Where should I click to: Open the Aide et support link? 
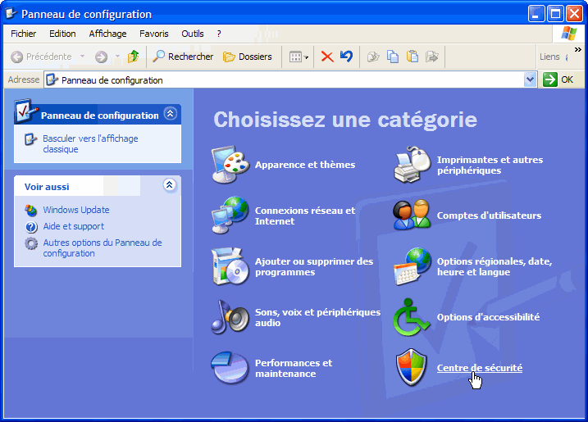coord(74,226)
